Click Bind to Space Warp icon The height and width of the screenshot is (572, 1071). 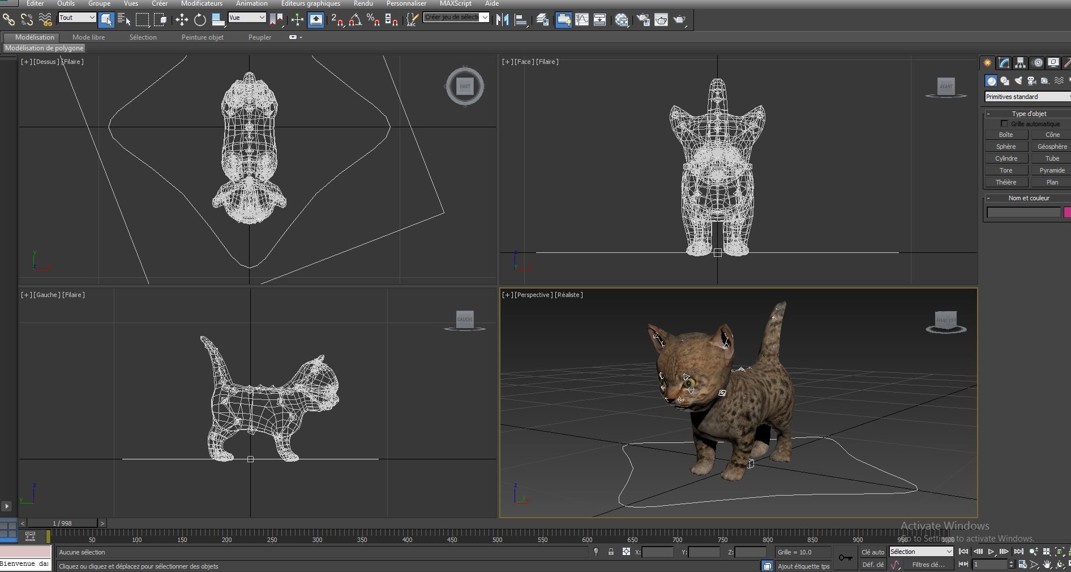(x=45, y=20)
